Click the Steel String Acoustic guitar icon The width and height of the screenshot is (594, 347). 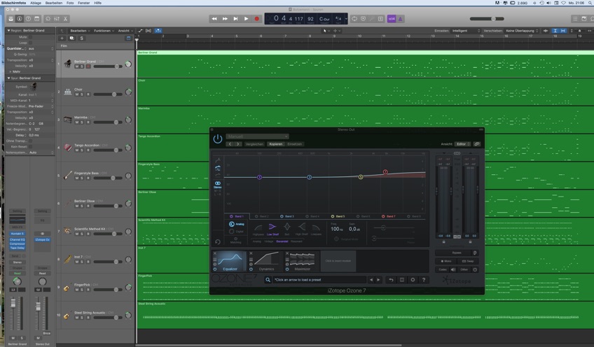point(67,316)
